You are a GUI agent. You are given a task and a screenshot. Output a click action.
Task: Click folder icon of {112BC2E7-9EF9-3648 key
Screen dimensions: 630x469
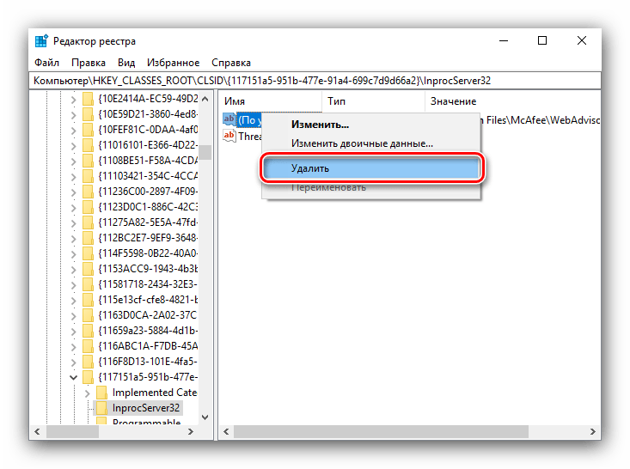(88, 238)
